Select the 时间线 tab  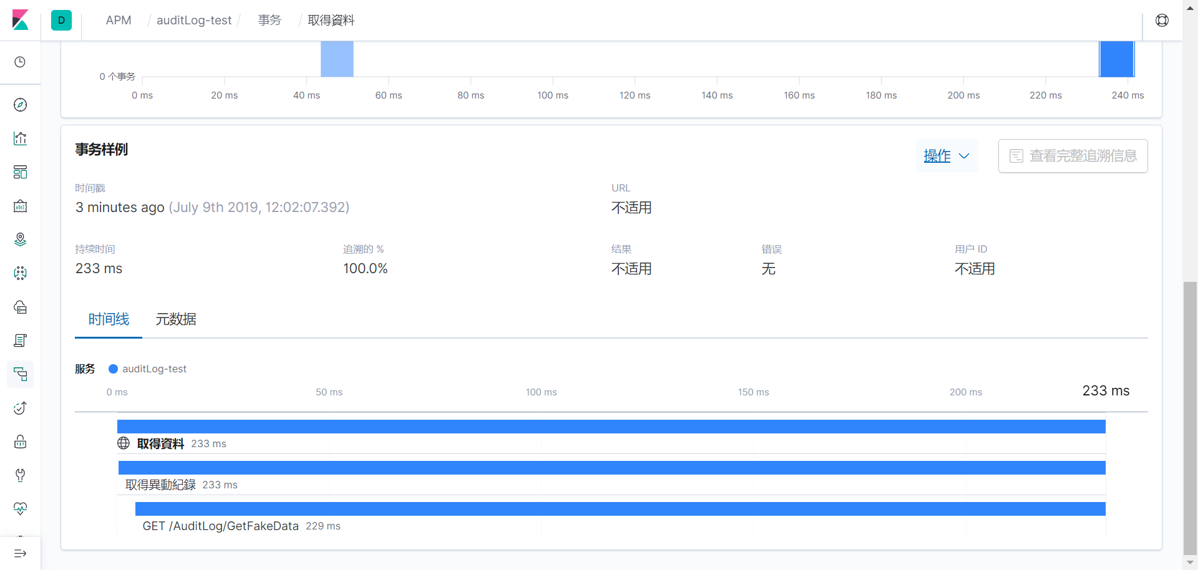point(109,319)
